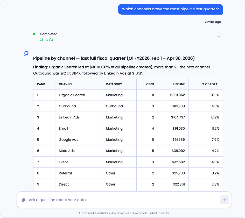
Task: Click the opps count 6 for Google Ads
Action: pyautogui.click(x=153, y=140)
